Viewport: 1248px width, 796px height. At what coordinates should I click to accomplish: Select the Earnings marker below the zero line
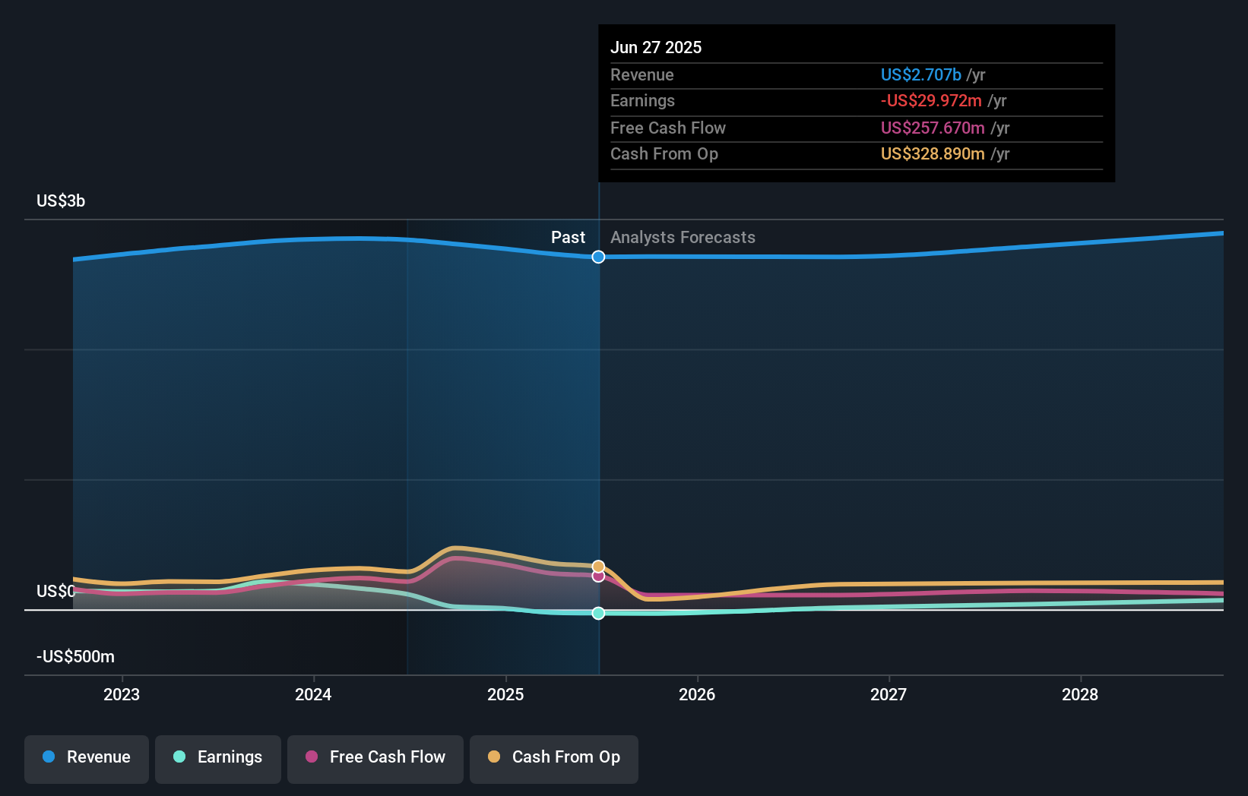(x=598, y=613)
